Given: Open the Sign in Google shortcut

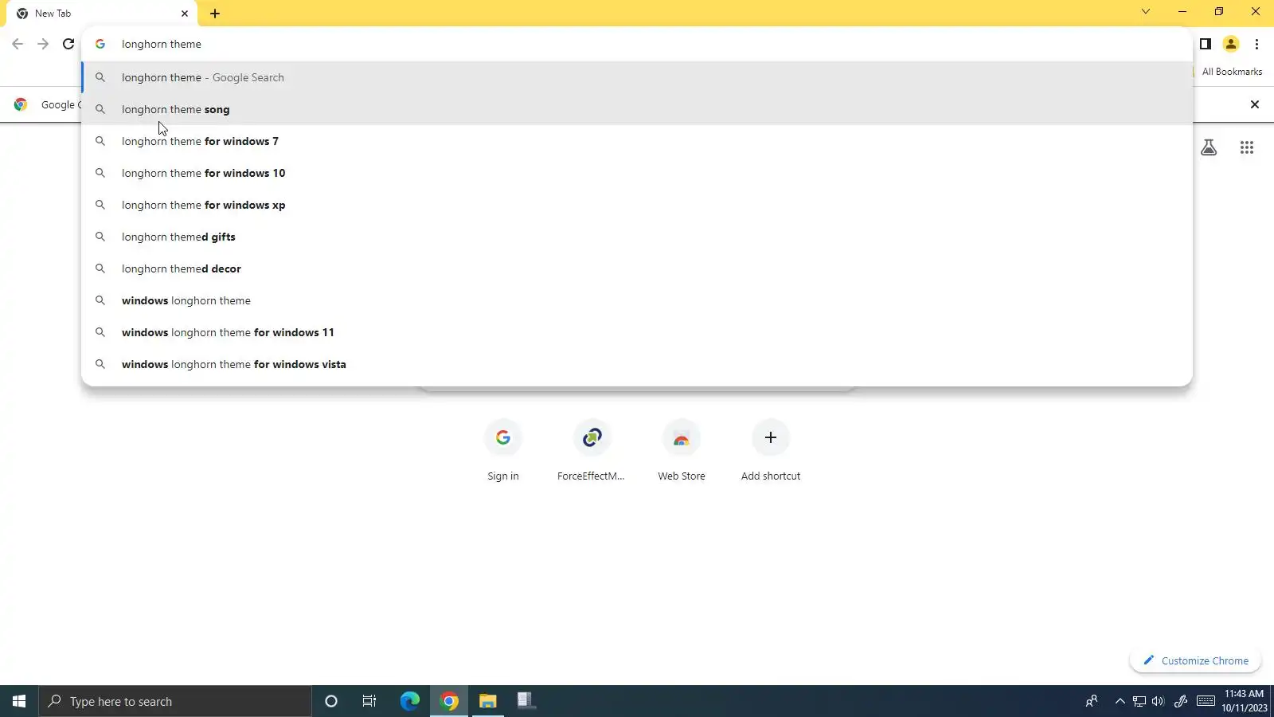Looking at the screenshot, I should (503, 450).
